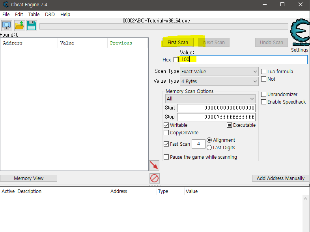Click the process name 00002ABC-Tutorial-x86_64.exe
This screenshot has width=310, height=232.
tap(157, 21)
